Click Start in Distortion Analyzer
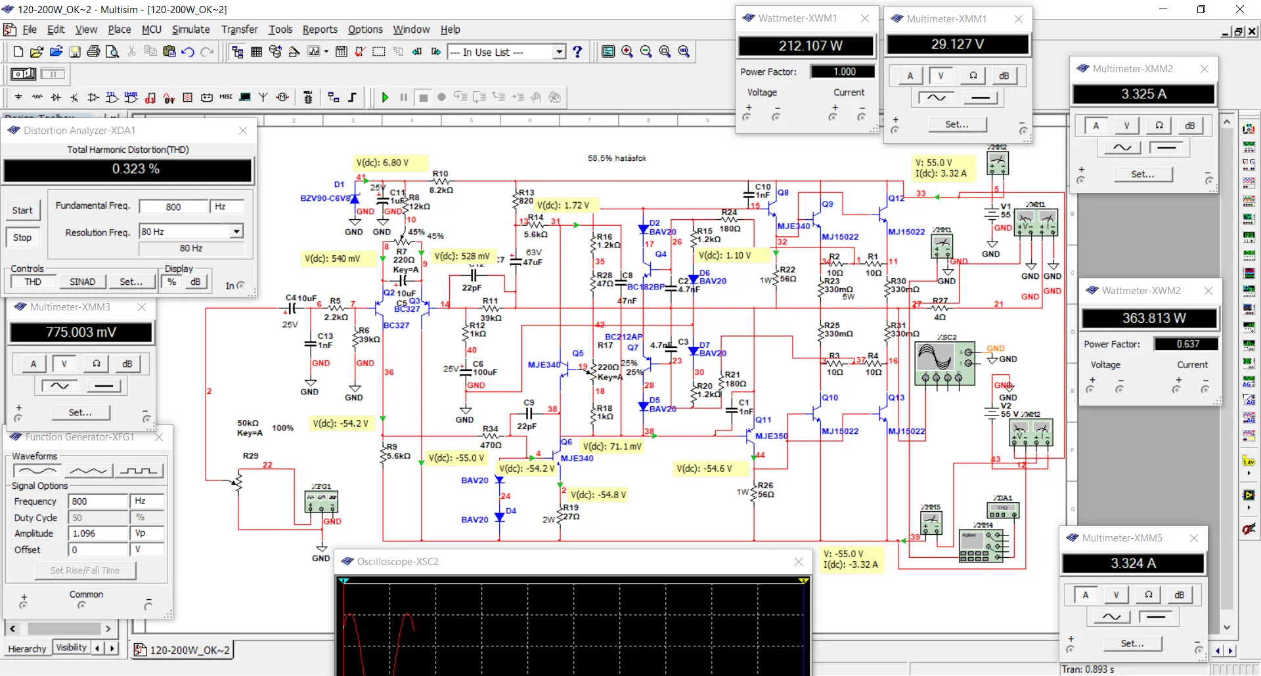 22,210
